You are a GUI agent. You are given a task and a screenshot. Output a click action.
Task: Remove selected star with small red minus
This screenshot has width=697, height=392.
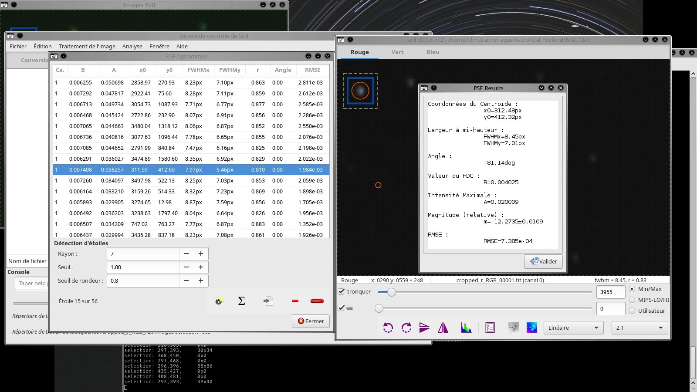point(295,301)
